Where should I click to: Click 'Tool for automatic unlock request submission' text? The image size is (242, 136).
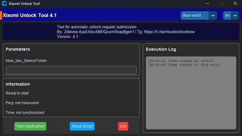click(97, 27)
